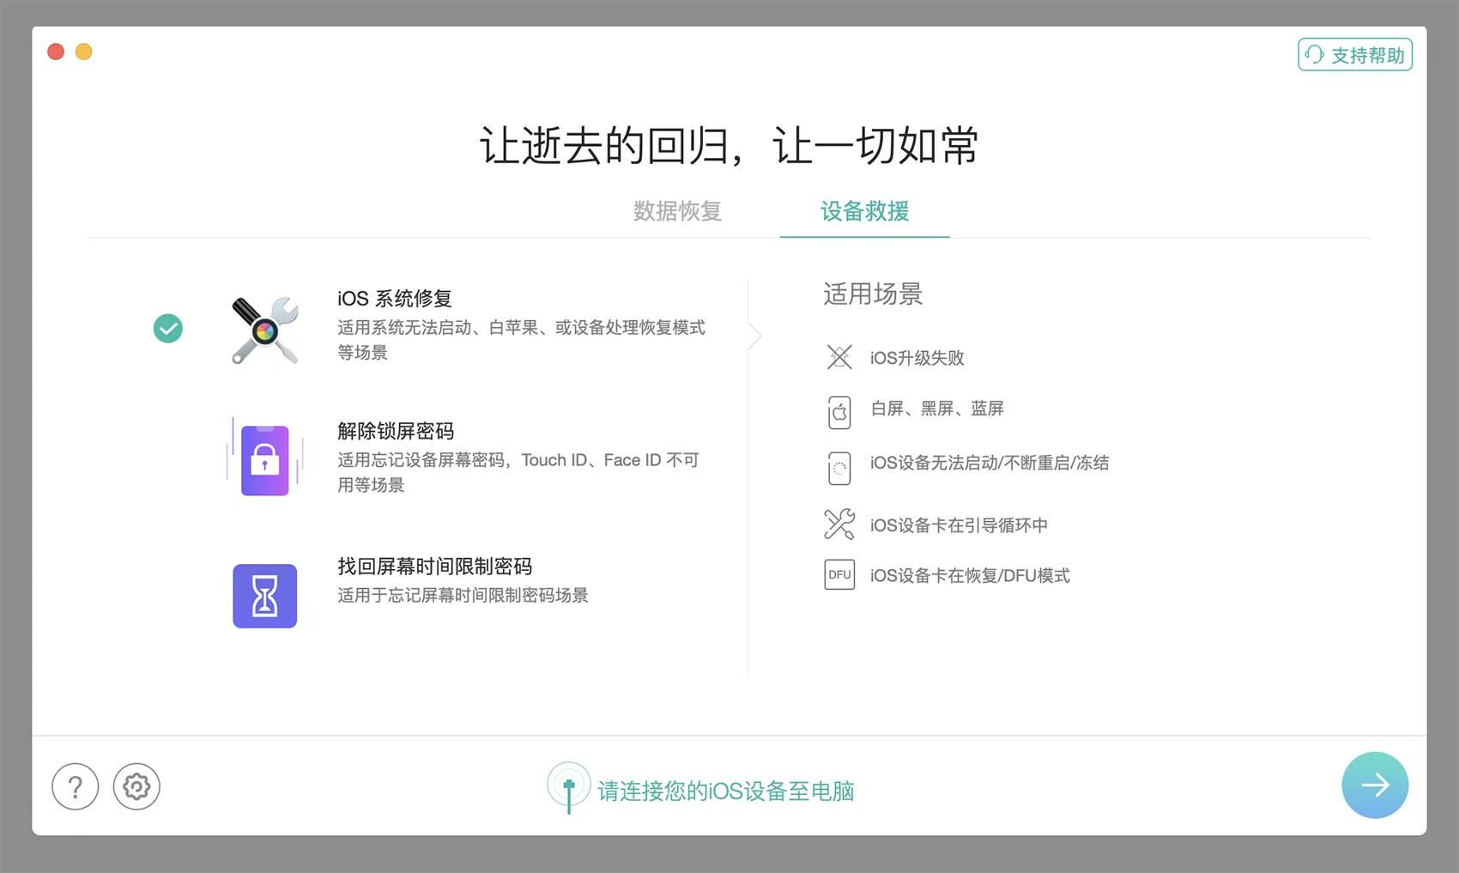Click the blue next arrow button
Image resolution: width=1459 pixels, height=873 pixels.
tap(1375, 785)
